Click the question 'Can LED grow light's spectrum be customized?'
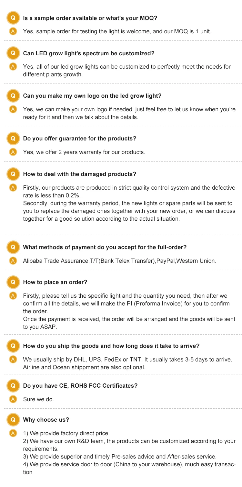This screenshot has height=487, width=242. pos(89,53)
